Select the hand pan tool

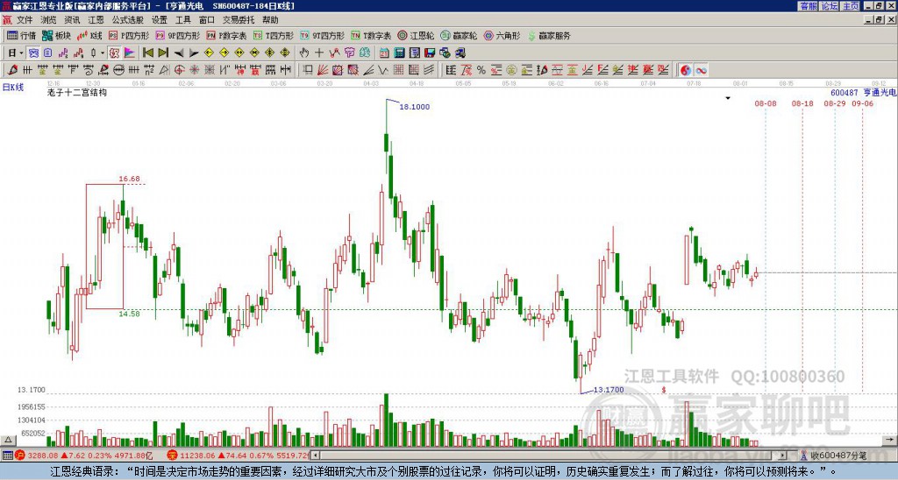point(304,53)
